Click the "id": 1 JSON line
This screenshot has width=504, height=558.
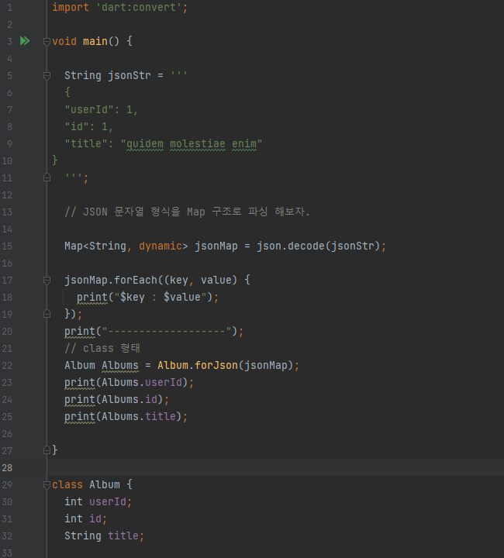pyautogui.click(x=88, y=126)
